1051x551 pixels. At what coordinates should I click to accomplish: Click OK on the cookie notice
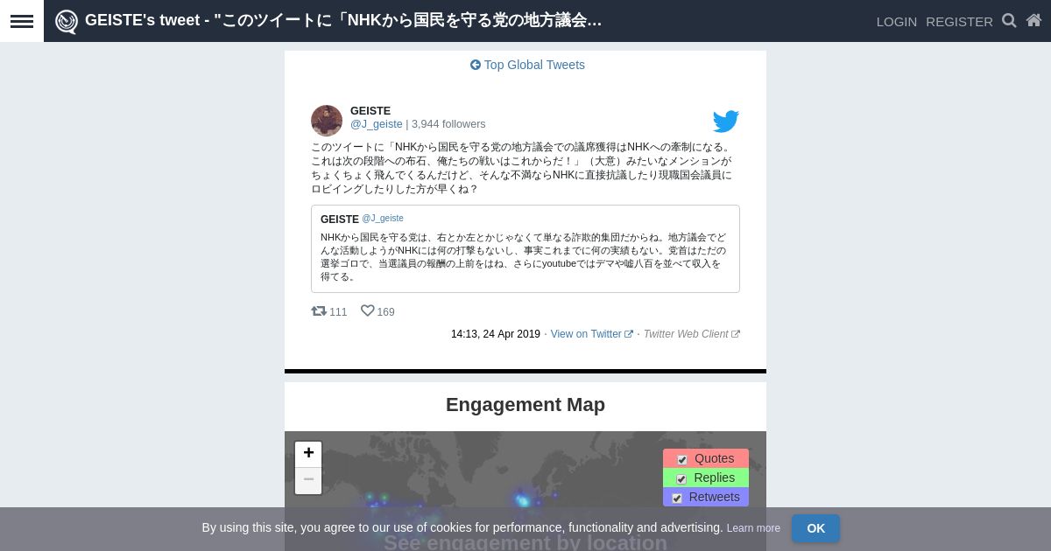click(815, 528)
